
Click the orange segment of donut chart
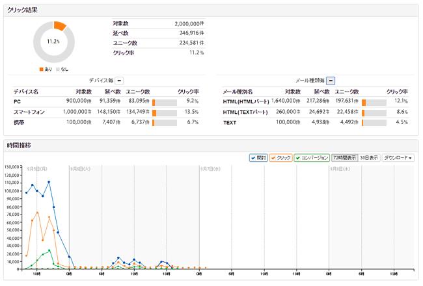60,25
